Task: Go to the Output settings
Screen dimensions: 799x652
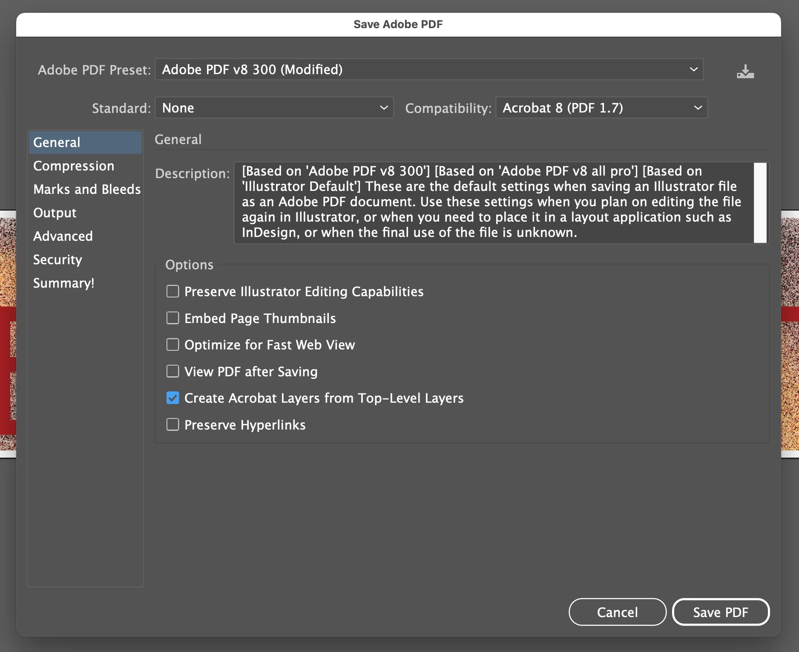Action: coord(85,213)
